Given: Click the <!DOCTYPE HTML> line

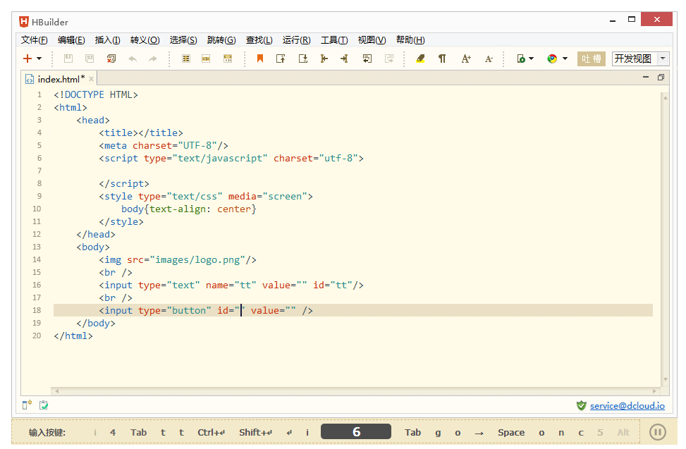Looking at the screenshot, I should (96, 95).
